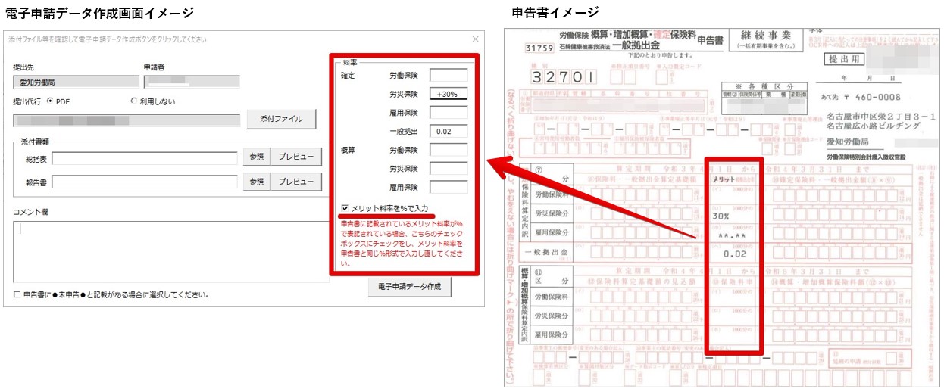Click 参照 button for 総括表
Screen dimensions: 944x392
pyautogui.click(x=255, y=157)
